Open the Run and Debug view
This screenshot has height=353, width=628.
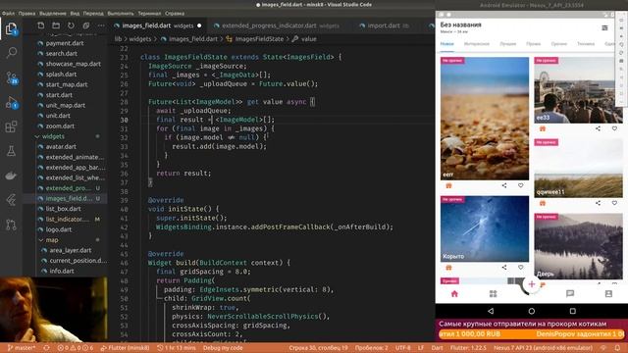click(x=11, y=103)
